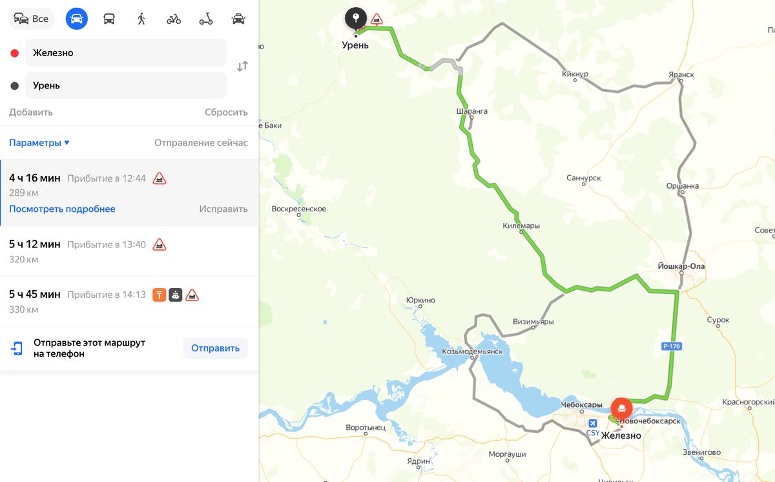
Task: Choose the bicycle route mode icon
Action: (174, 19)
